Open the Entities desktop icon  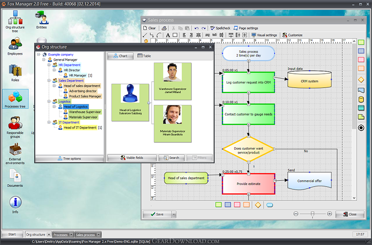(42, 20)
